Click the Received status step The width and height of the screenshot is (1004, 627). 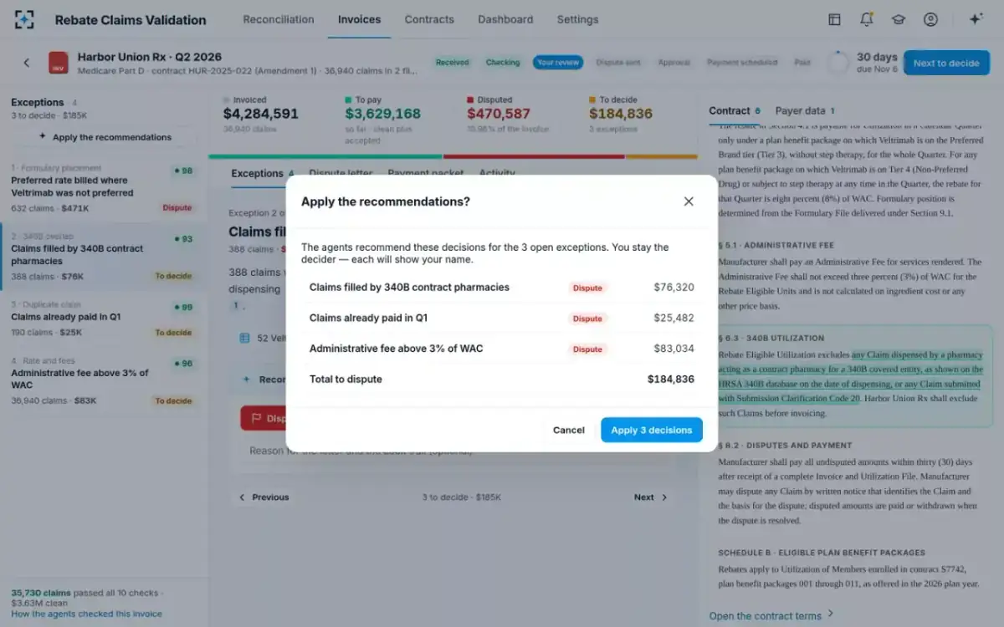pos(453,63)
